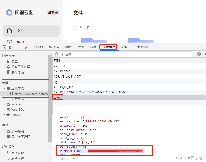Viewport: 206px width, 162px height.
Task: Open the 文件 sidebar item
Action: pos(31,31)
